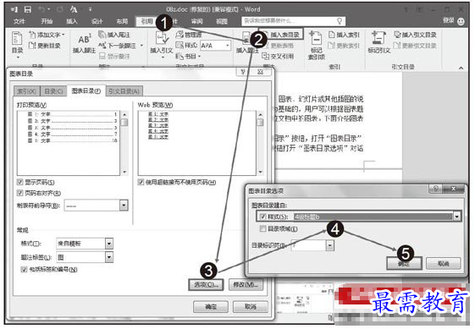Click the 引用 ribbon tab
The height and width of the screenshot is (329, 475).
tap(147, 21)
